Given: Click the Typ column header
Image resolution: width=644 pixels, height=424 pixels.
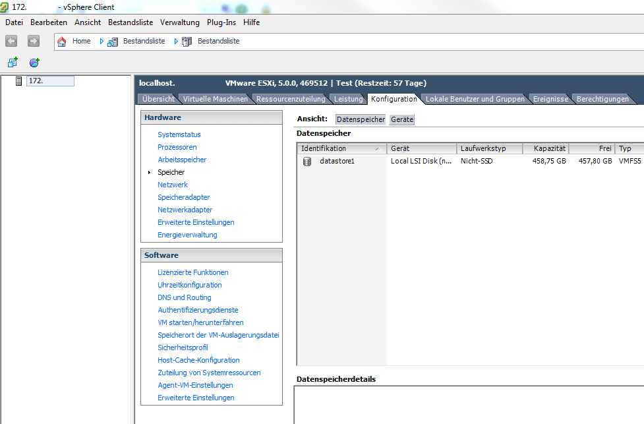Looking at the screenshot, I should pyautogui.click(x=629, y=149).
